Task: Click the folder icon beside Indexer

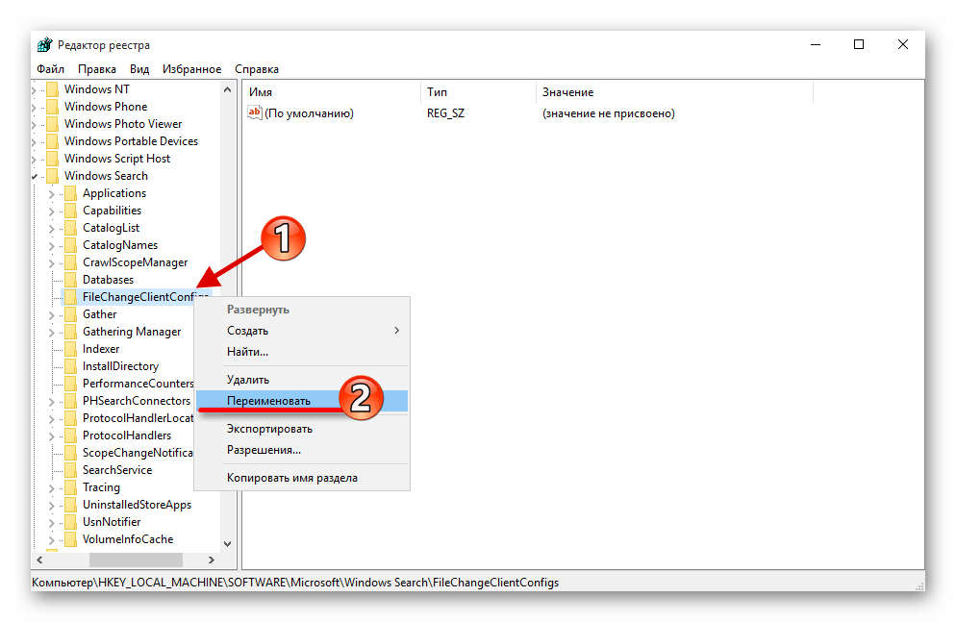Action: click(x=69, y=349)
